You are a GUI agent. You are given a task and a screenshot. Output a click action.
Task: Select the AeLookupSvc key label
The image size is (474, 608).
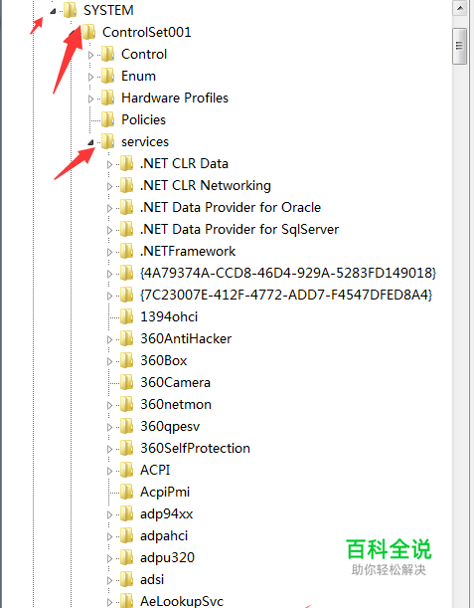(x=182, y=601)
